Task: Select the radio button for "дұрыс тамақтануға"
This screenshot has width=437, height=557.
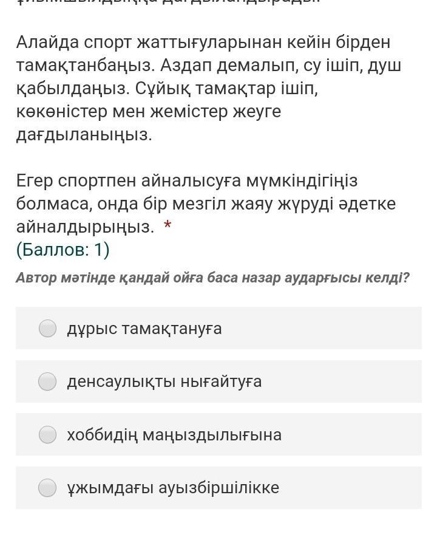Action: pos(47,328)
